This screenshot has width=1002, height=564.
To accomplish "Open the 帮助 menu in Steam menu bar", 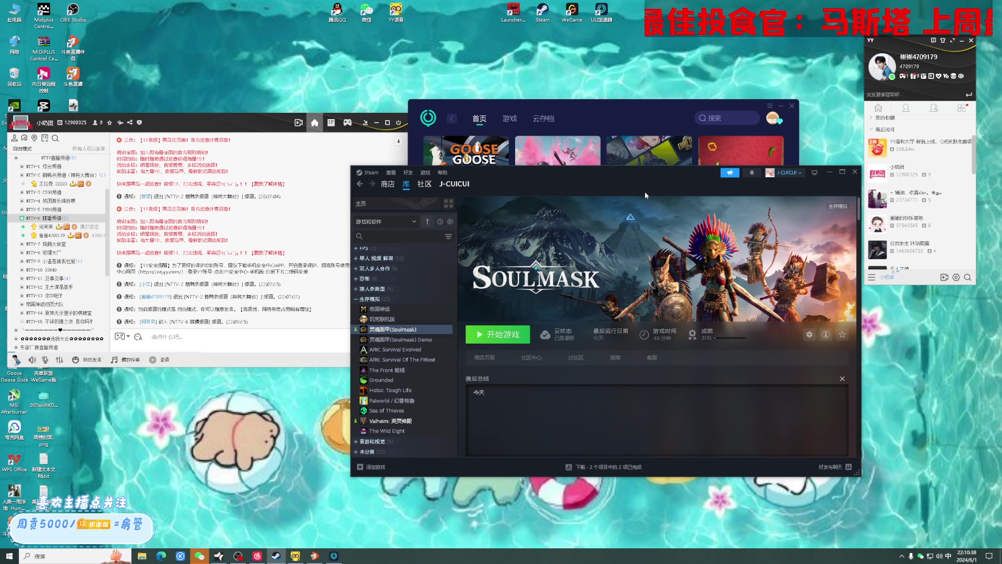I will [x=442, y=173].
